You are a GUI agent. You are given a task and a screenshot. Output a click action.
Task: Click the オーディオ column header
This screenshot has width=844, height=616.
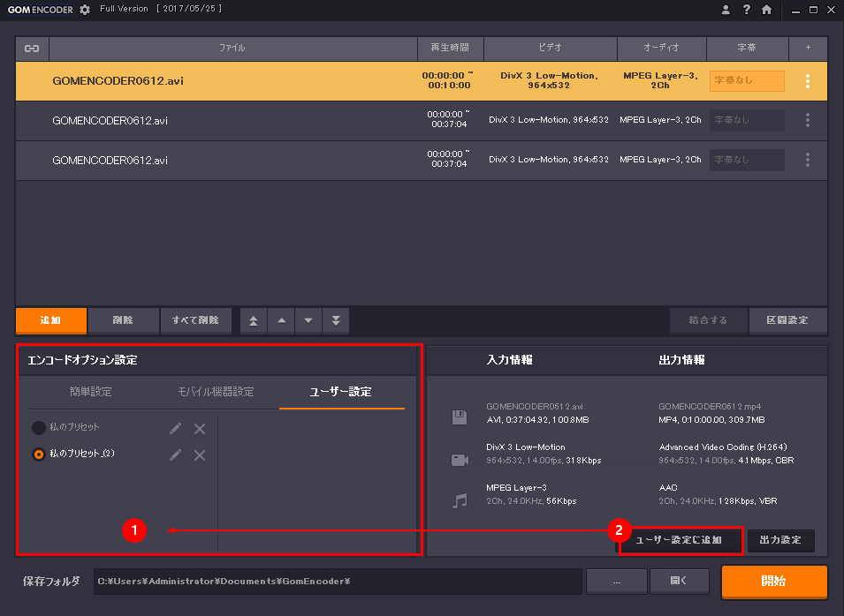point(662,49)
